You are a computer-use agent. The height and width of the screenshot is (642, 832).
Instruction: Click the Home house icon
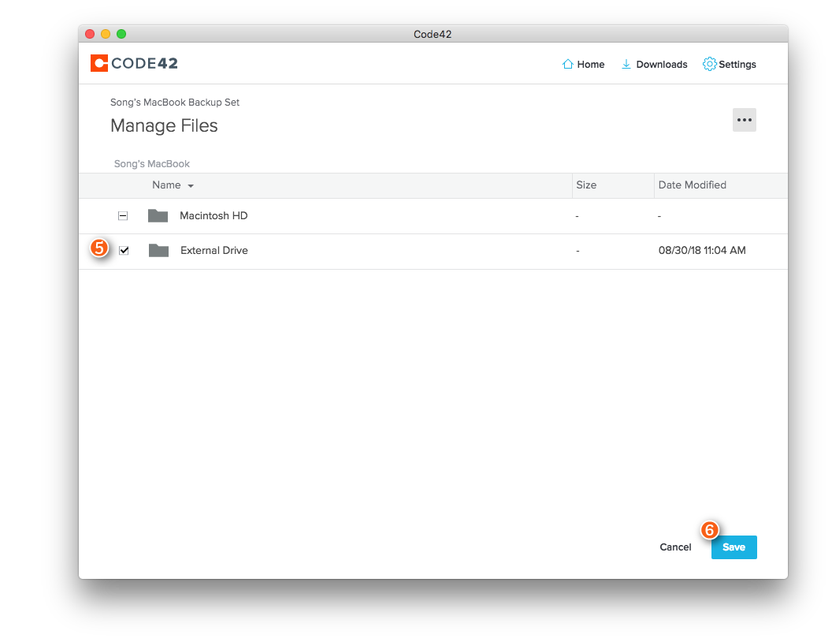pos(568,64)
